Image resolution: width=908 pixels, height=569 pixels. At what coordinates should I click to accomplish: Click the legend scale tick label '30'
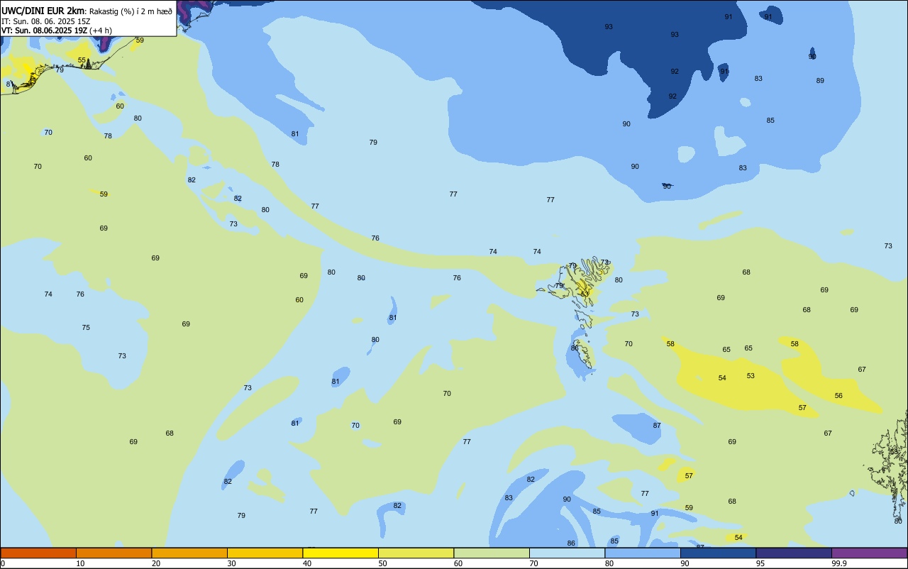(231, 563)
